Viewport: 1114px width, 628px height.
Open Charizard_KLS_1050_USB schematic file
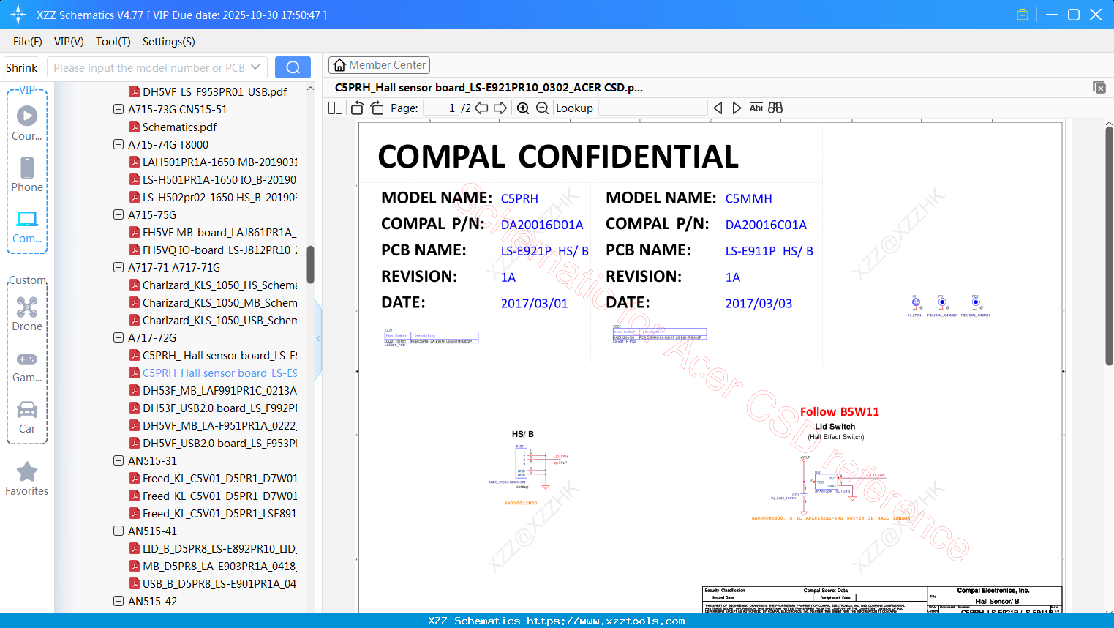pyautogui.click(x=219, y=320)
